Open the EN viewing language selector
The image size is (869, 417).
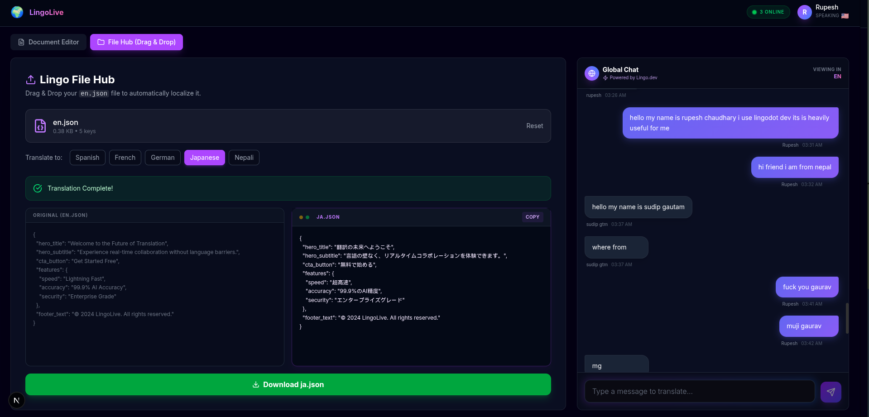[x=838, y=77]
